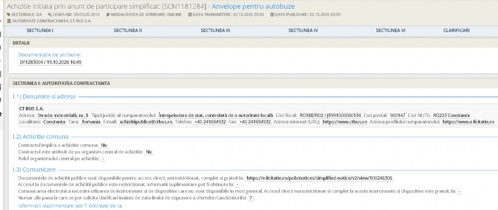Click Informatii suplimentare pot fi obtinute de la
The height and width of the screenshot is (210, 498).
(70, 206)
